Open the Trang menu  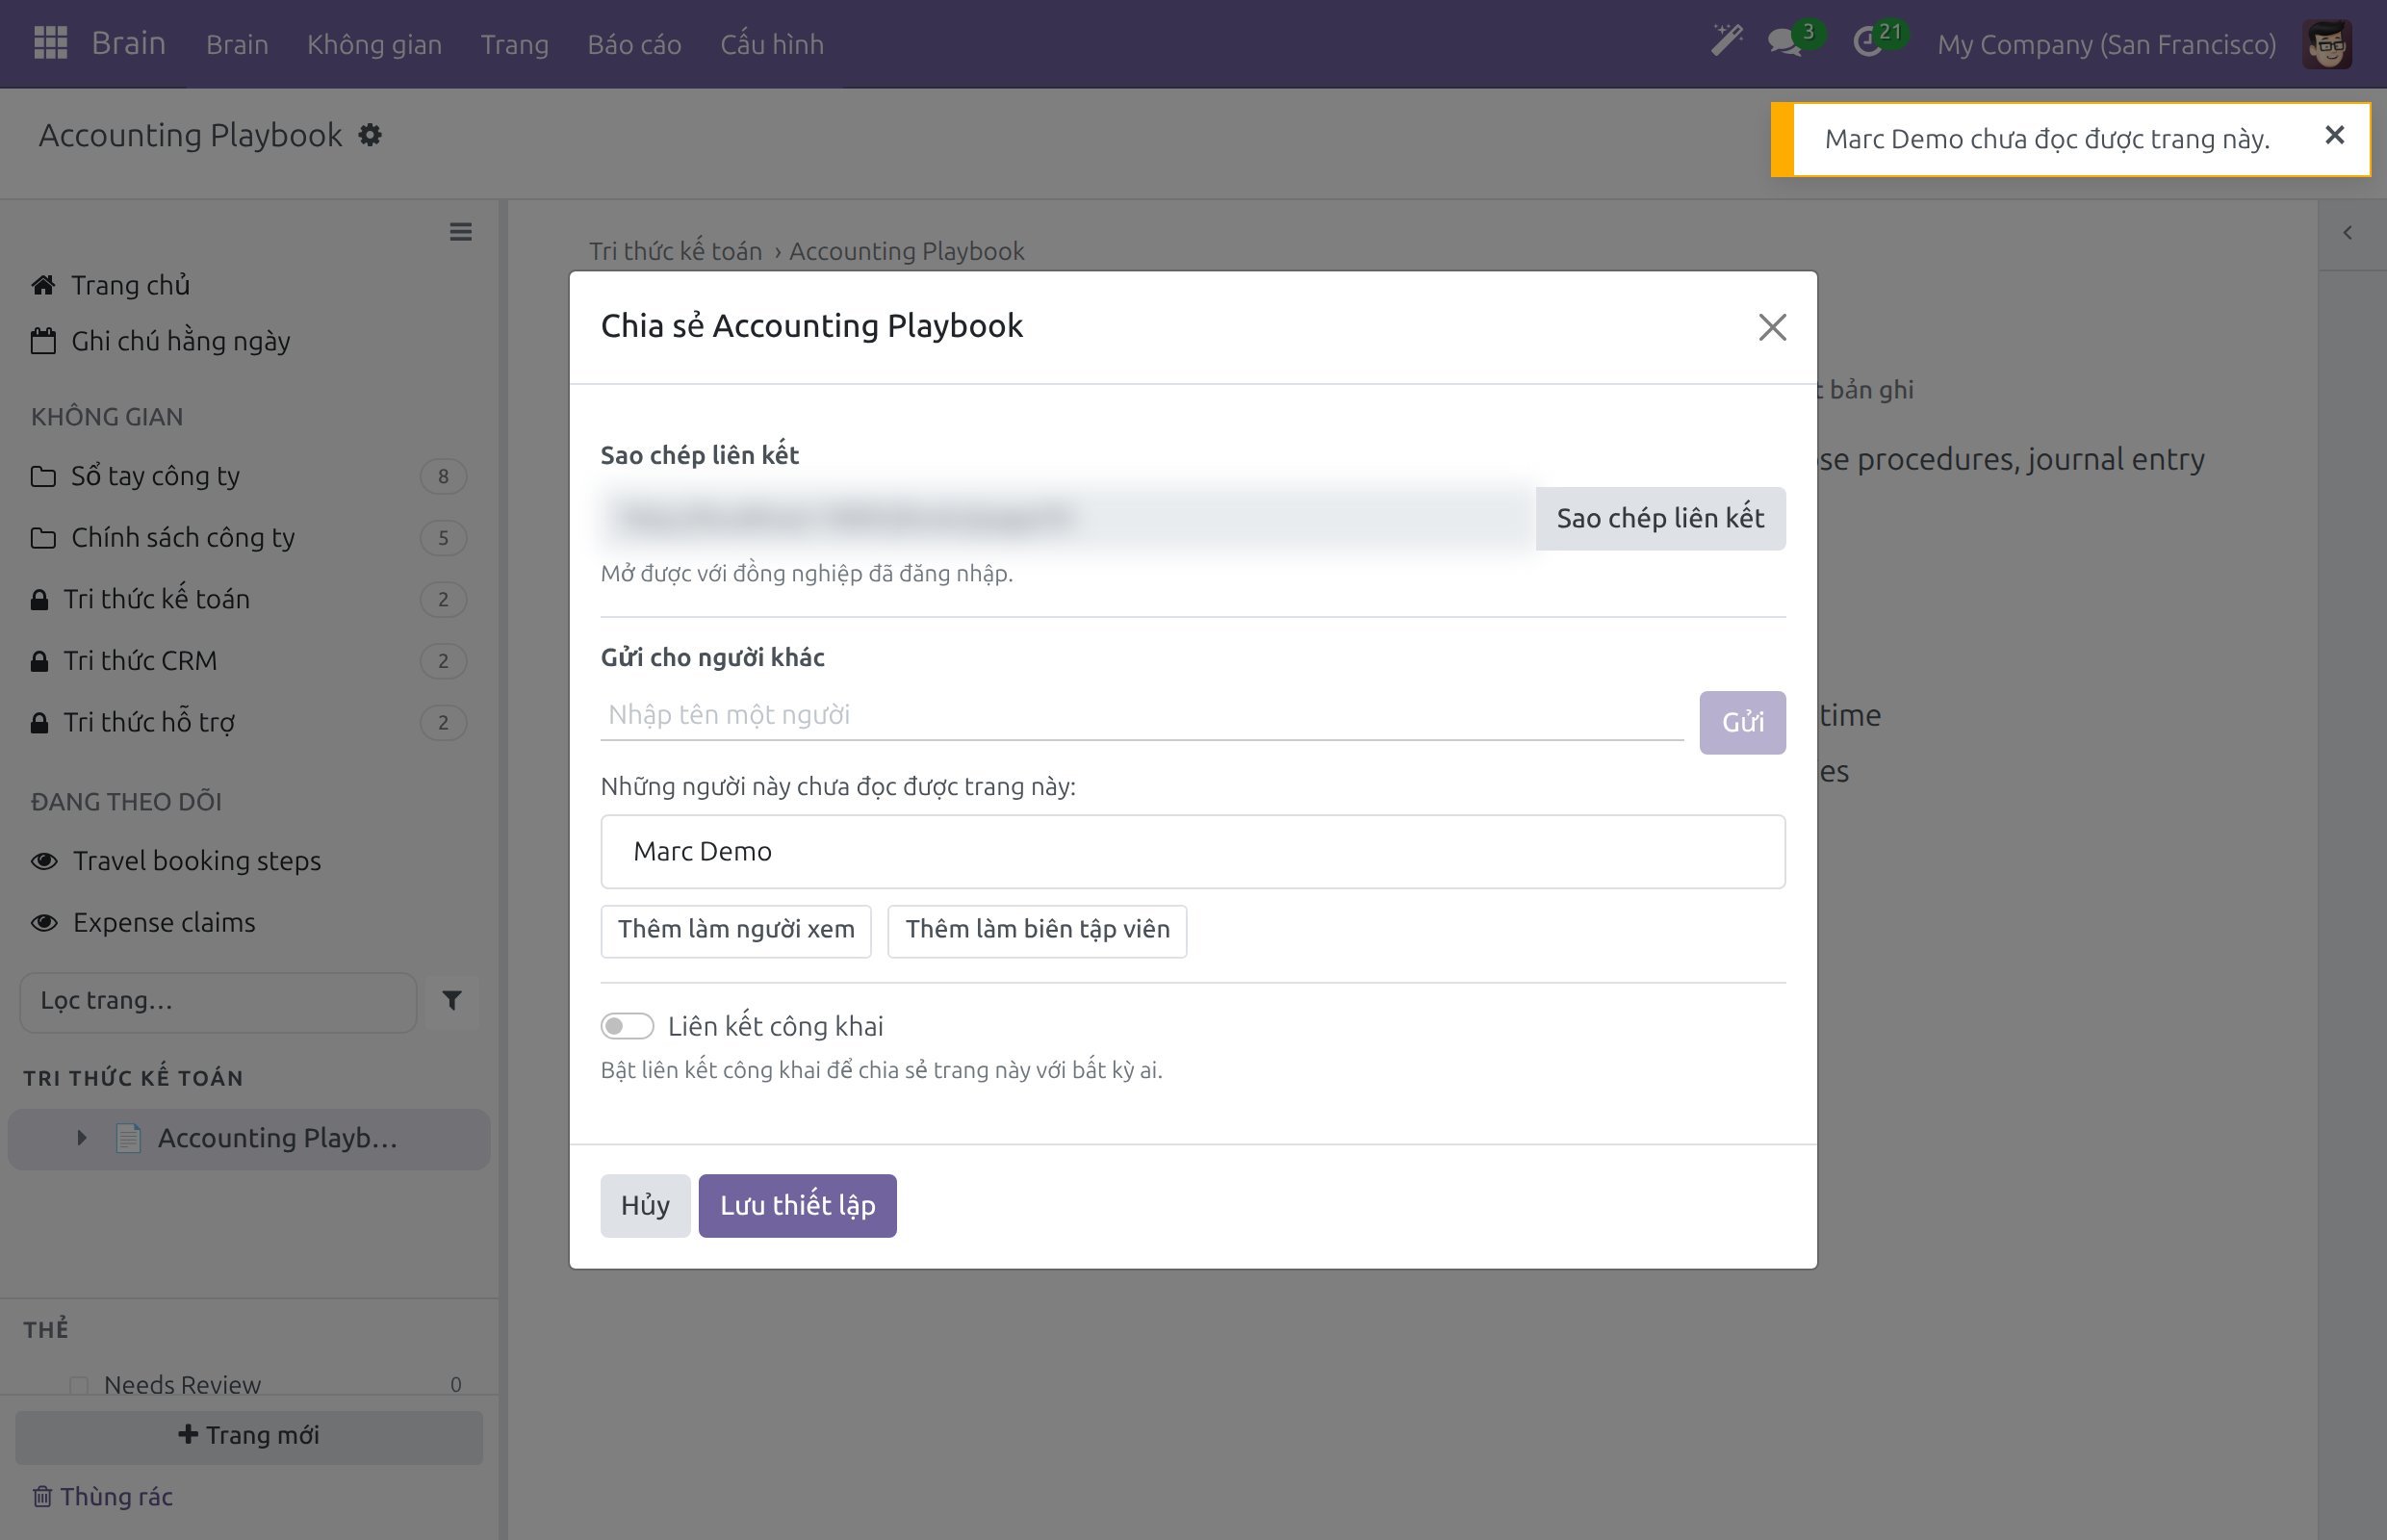(514, 44)
